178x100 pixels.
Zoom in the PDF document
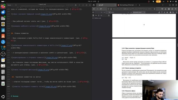pos(131,12)
